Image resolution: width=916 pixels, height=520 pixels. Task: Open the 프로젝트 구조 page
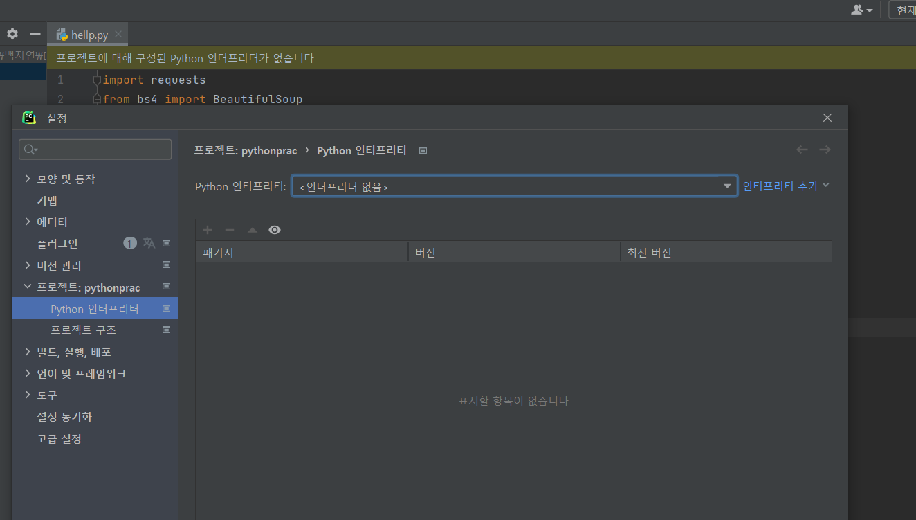(83, 330)
